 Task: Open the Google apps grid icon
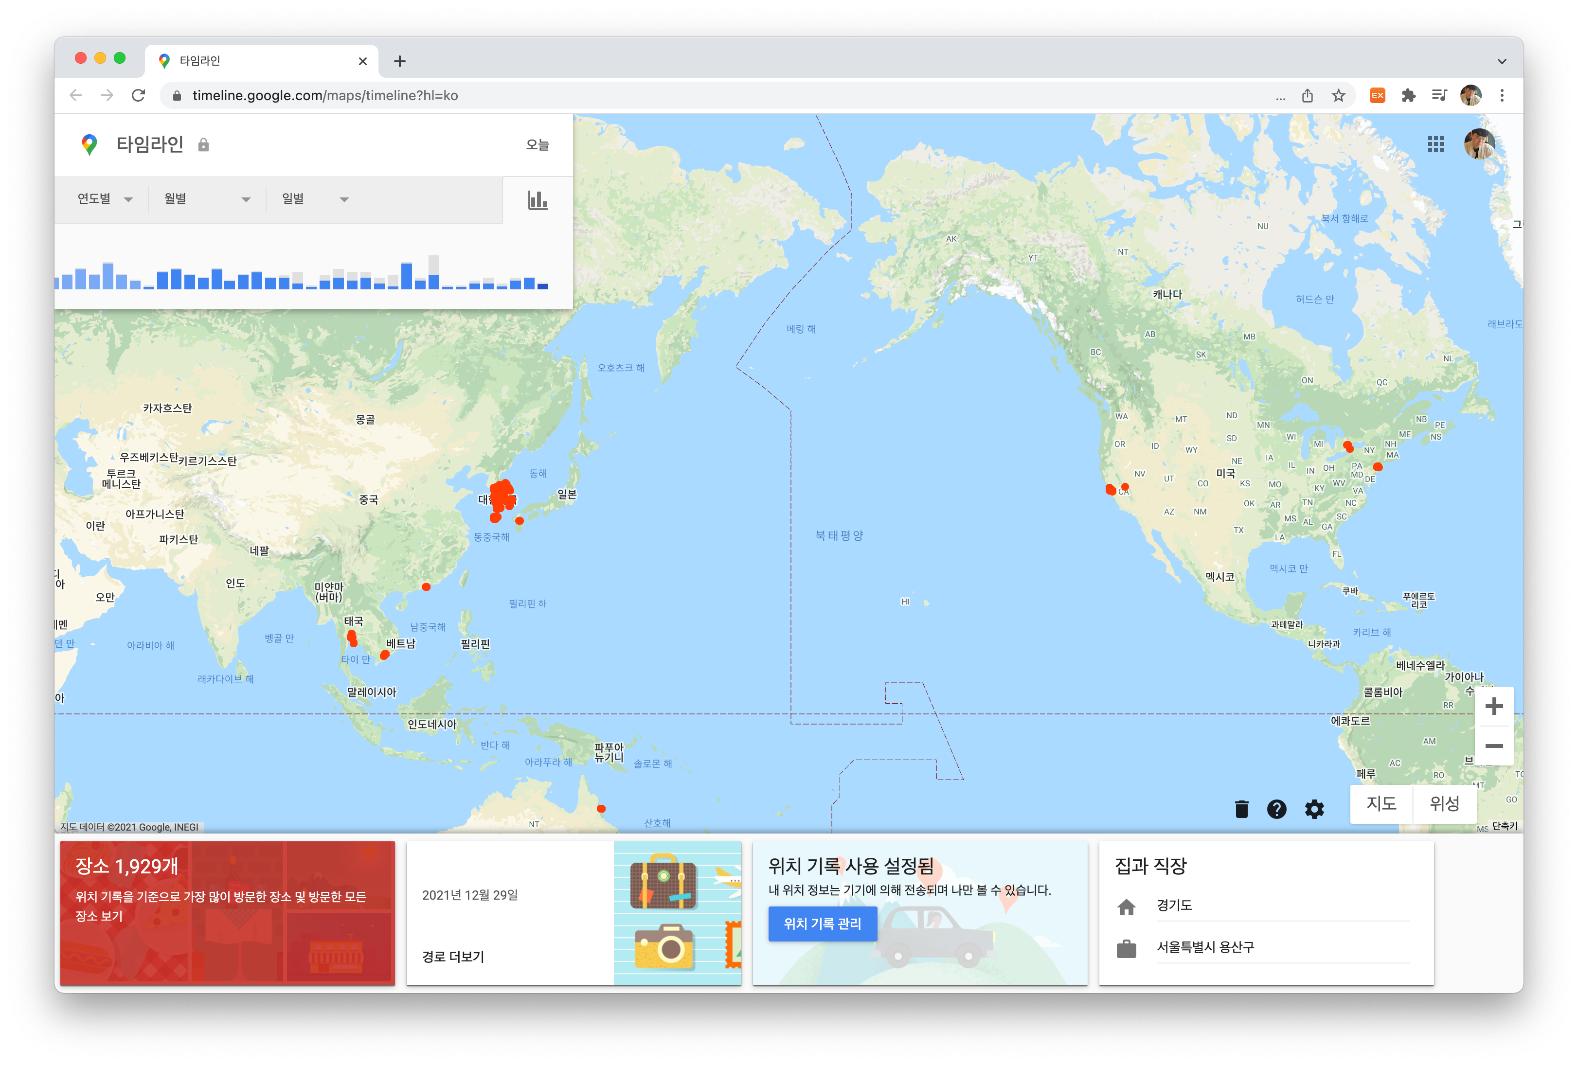[x=1435, y=144]
